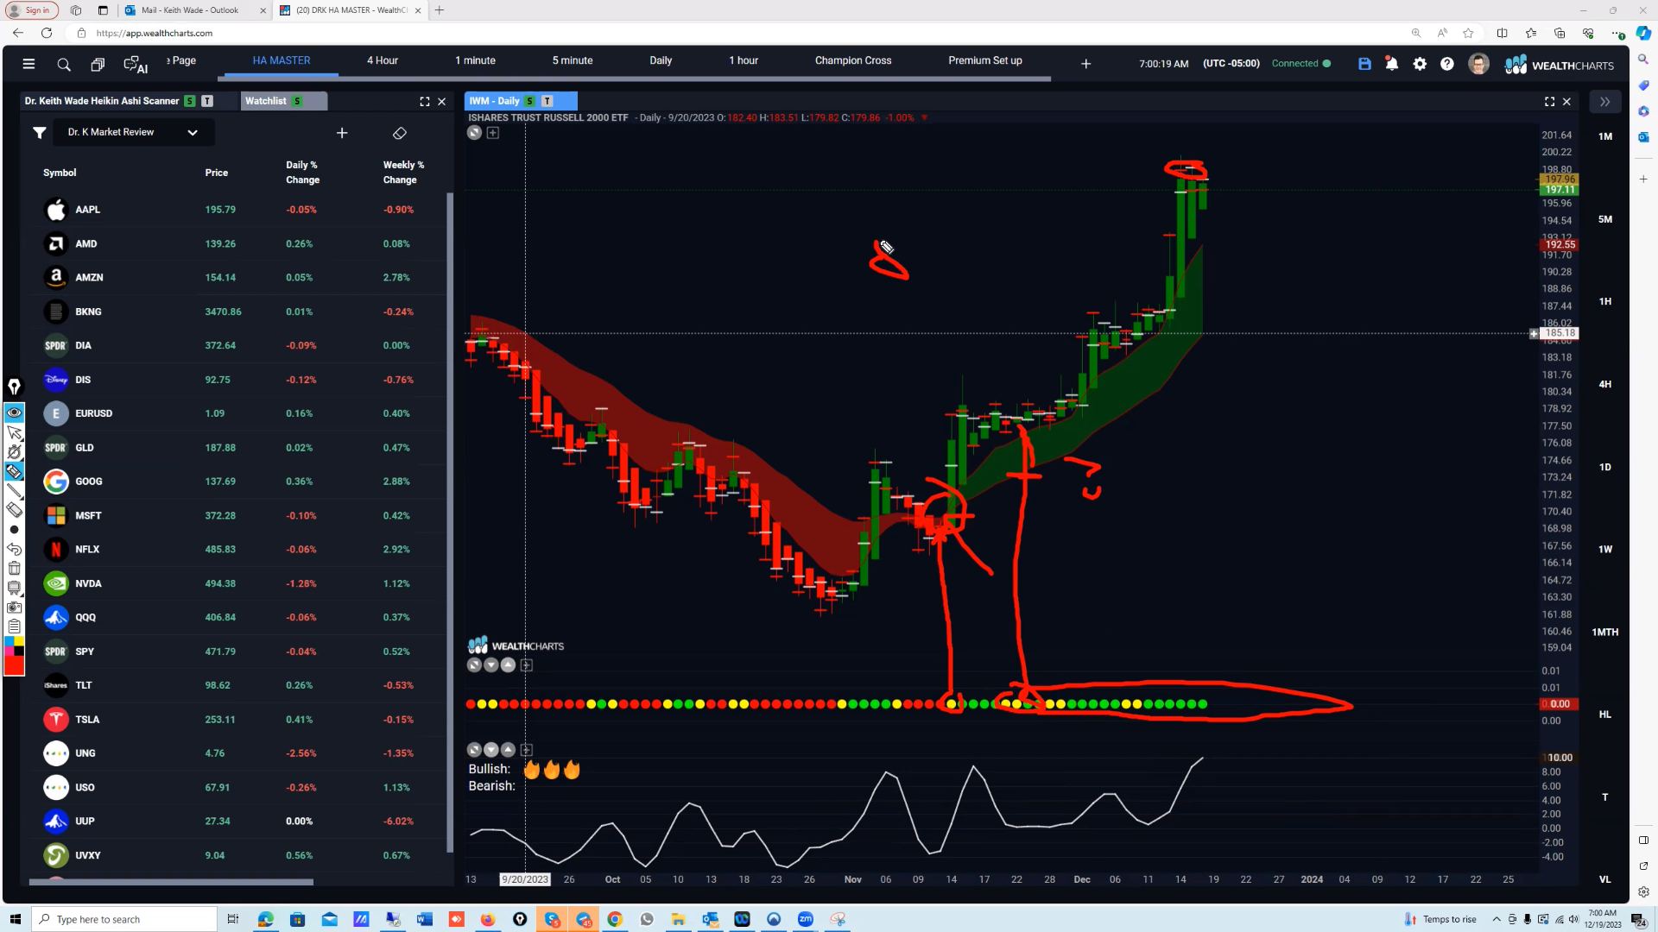Pick the yellow drawing color swatch
Screen dimensions: 1658x932
(19, 641)
